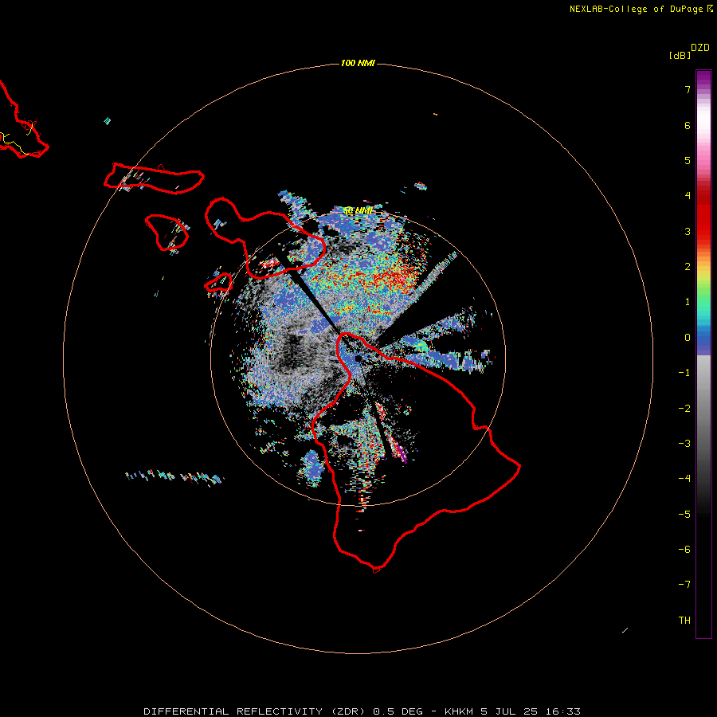Click the 5 tick label on the color scale
The image size is (717, 717).
(688, 160)
